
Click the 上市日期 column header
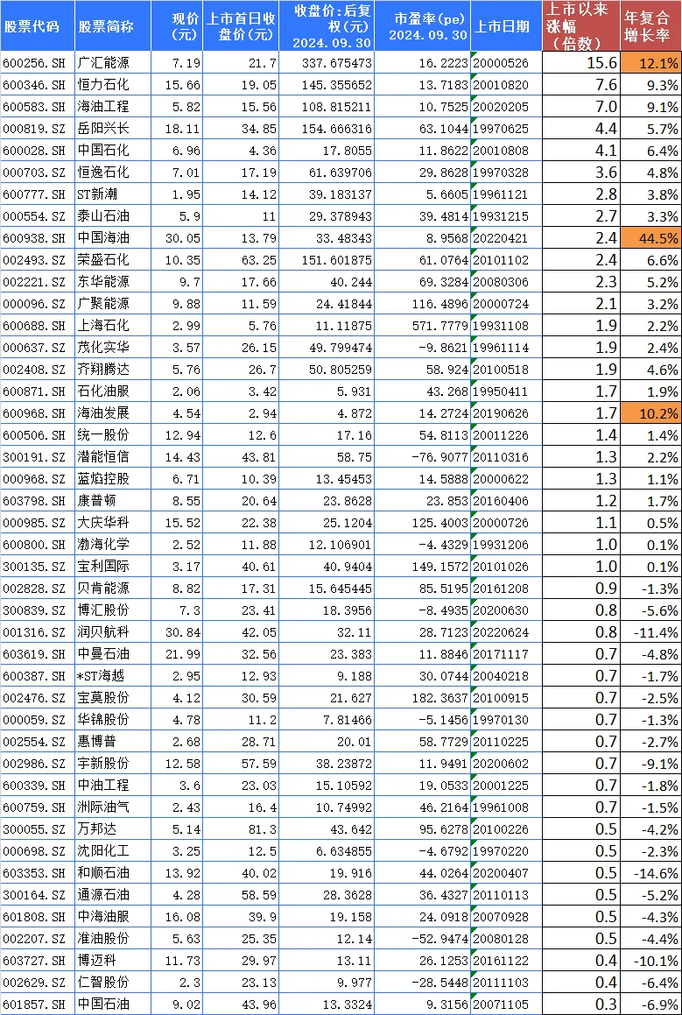click(506, 26)
